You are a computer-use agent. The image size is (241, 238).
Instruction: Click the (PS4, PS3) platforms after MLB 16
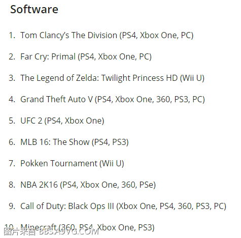tap(110, 142)
